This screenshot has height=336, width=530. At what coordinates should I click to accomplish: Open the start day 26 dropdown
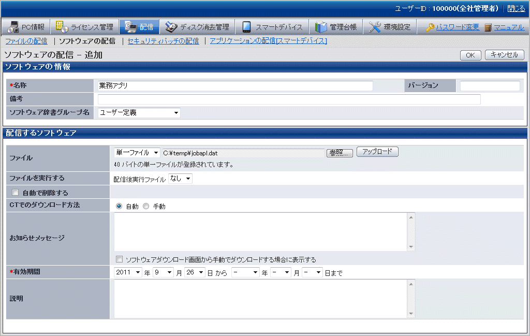tap(195, 272)
